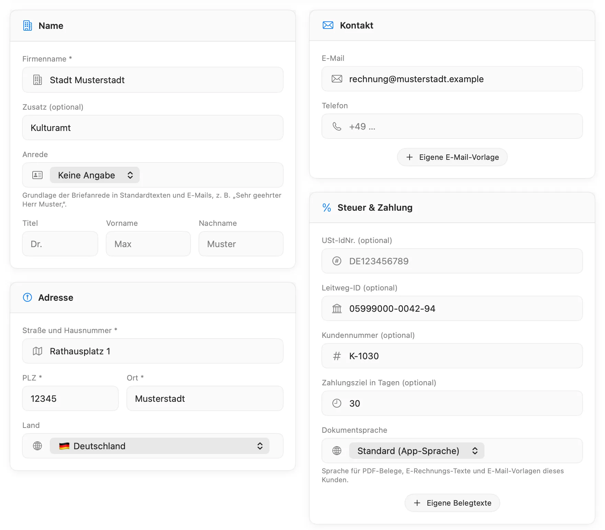Click the Vorname input field

click(x=148, y=244)
